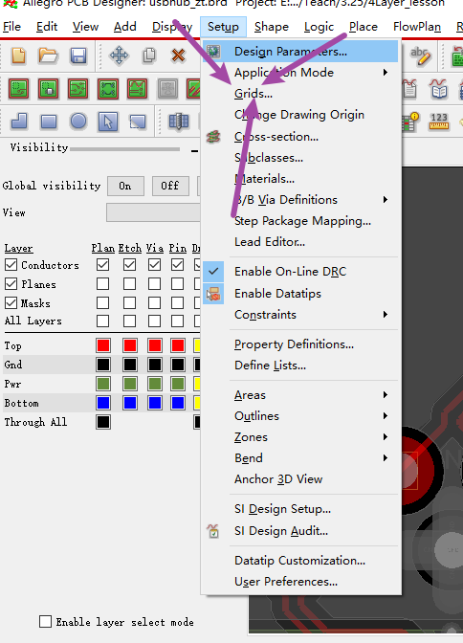This screenshot has width=463, height=643.
Task: Open the Shape menu
Action: point(271,27)
